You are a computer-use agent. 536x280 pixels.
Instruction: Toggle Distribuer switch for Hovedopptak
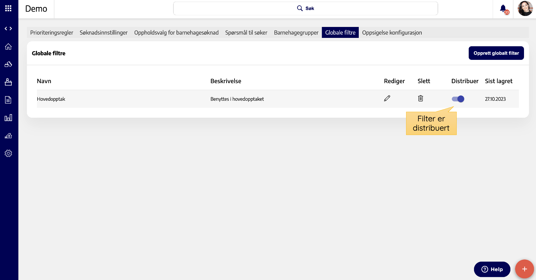pos(458,99)
